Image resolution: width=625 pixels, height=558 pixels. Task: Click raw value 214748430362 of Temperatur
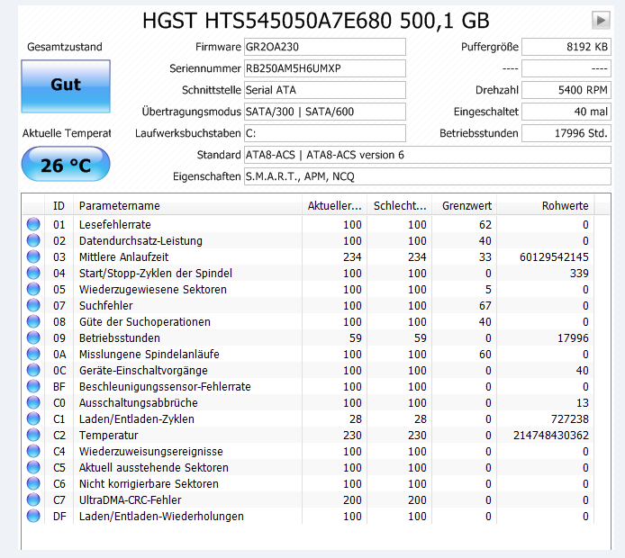(x=551, y=435)
